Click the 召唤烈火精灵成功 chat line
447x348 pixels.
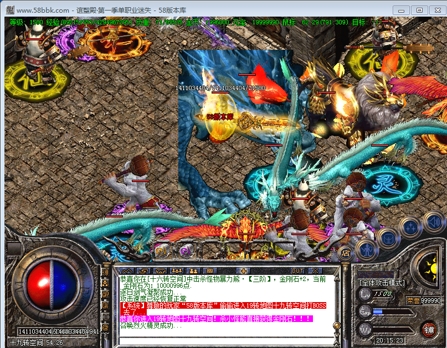coord(151,325)
